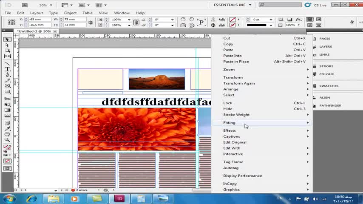Select the Pen tool

click(x=7, y=75)
